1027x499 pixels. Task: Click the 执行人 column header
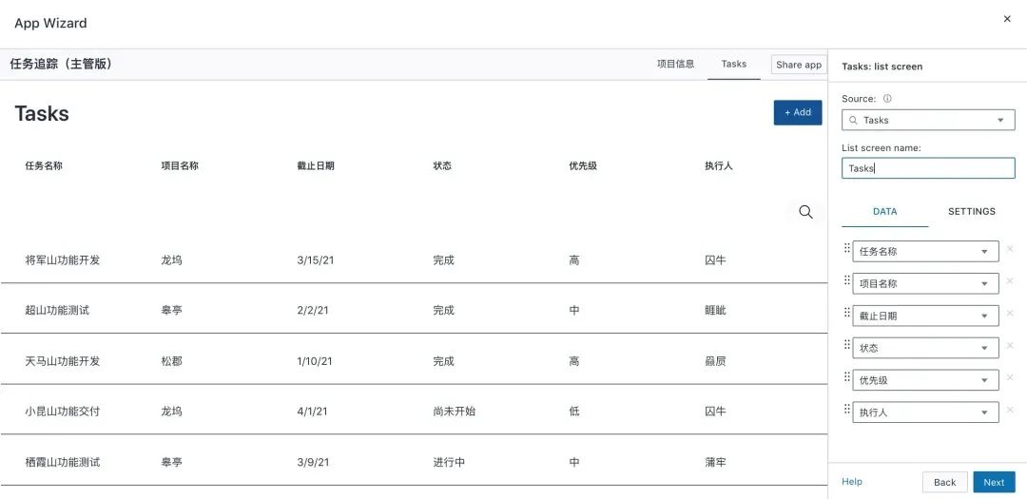coord(719,165)
